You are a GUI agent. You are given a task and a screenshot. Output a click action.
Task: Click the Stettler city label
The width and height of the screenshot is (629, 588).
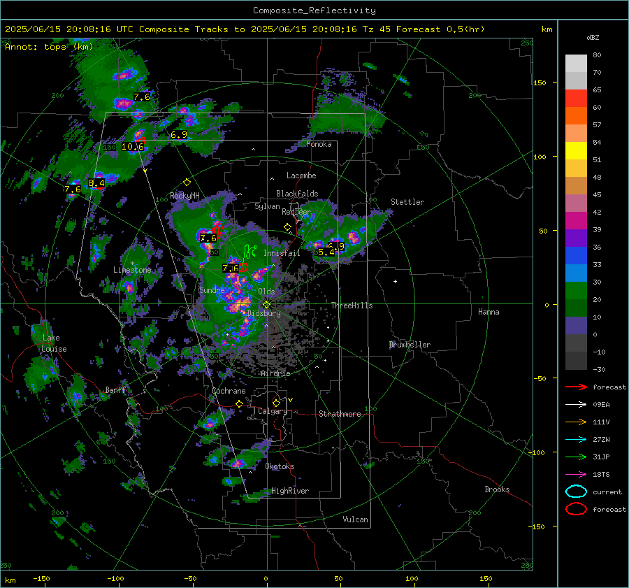click(407, 202)
